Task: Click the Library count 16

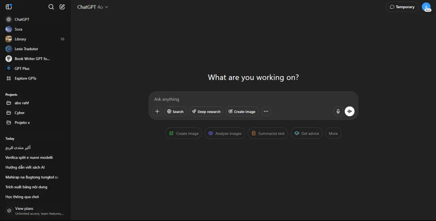Action: (62, 39)
